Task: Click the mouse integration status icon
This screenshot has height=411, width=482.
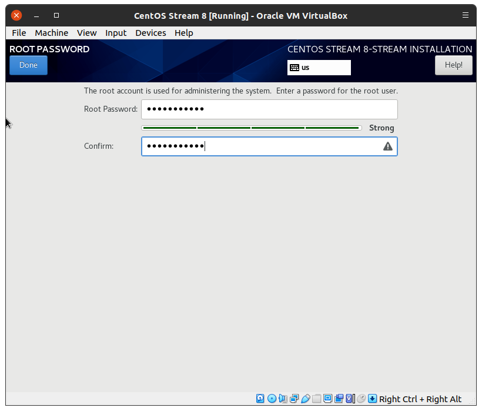Action: [x=361, y=399]
